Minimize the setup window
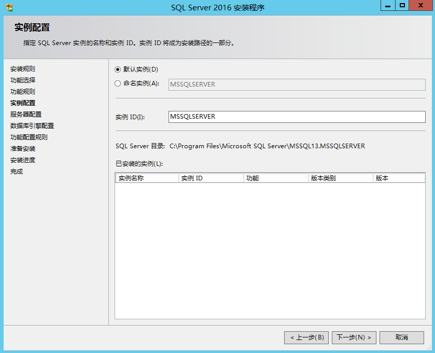Viewport: 435px width, 353px height. click(x=388, y=6)
